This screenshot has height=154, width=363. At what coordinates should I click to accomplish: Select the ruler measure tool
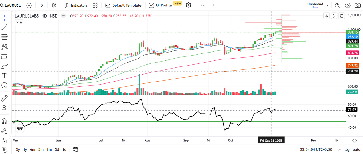click(x=4, y=98)
